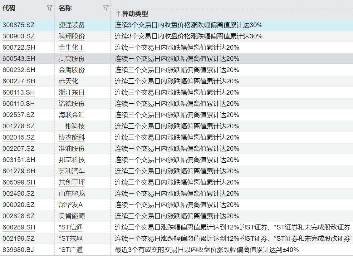This screenshot has height=256, width=353.
Task: Open stock name *ST东晶
Action: click(71, 239)
